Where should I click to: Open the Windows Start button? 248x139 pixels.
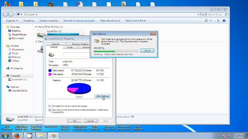pos(5,136)
